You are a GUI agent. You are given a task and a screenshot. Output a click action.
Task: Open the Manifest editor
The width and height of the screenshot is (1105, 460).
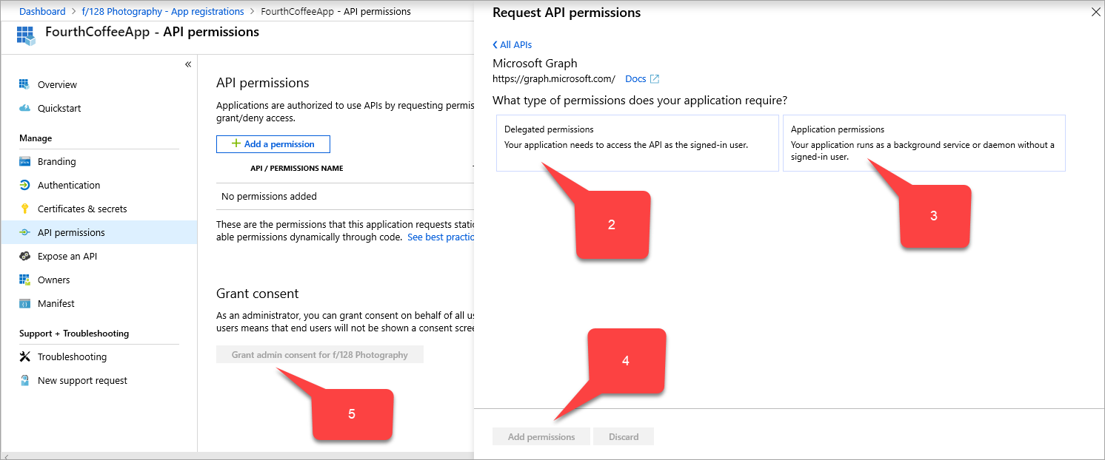click(55, 303)
